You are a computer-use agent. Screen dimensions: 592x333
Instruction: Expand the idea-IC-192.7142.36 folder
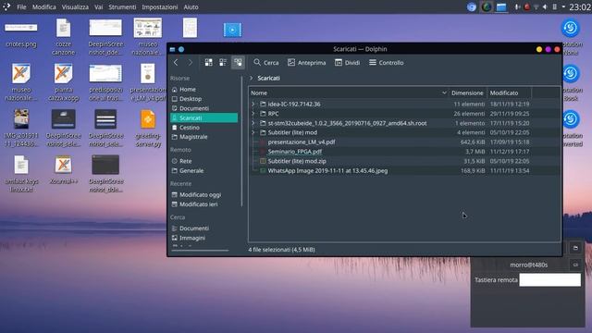tap(253, 104)
